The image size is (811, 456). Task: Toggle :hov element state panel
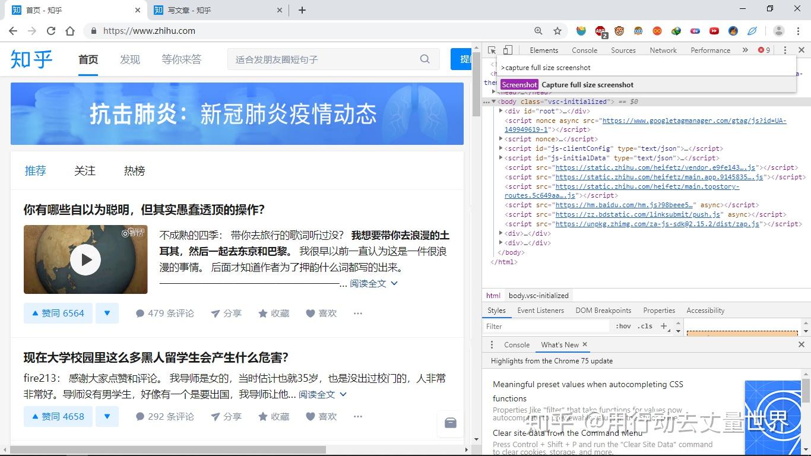point(623,326)
